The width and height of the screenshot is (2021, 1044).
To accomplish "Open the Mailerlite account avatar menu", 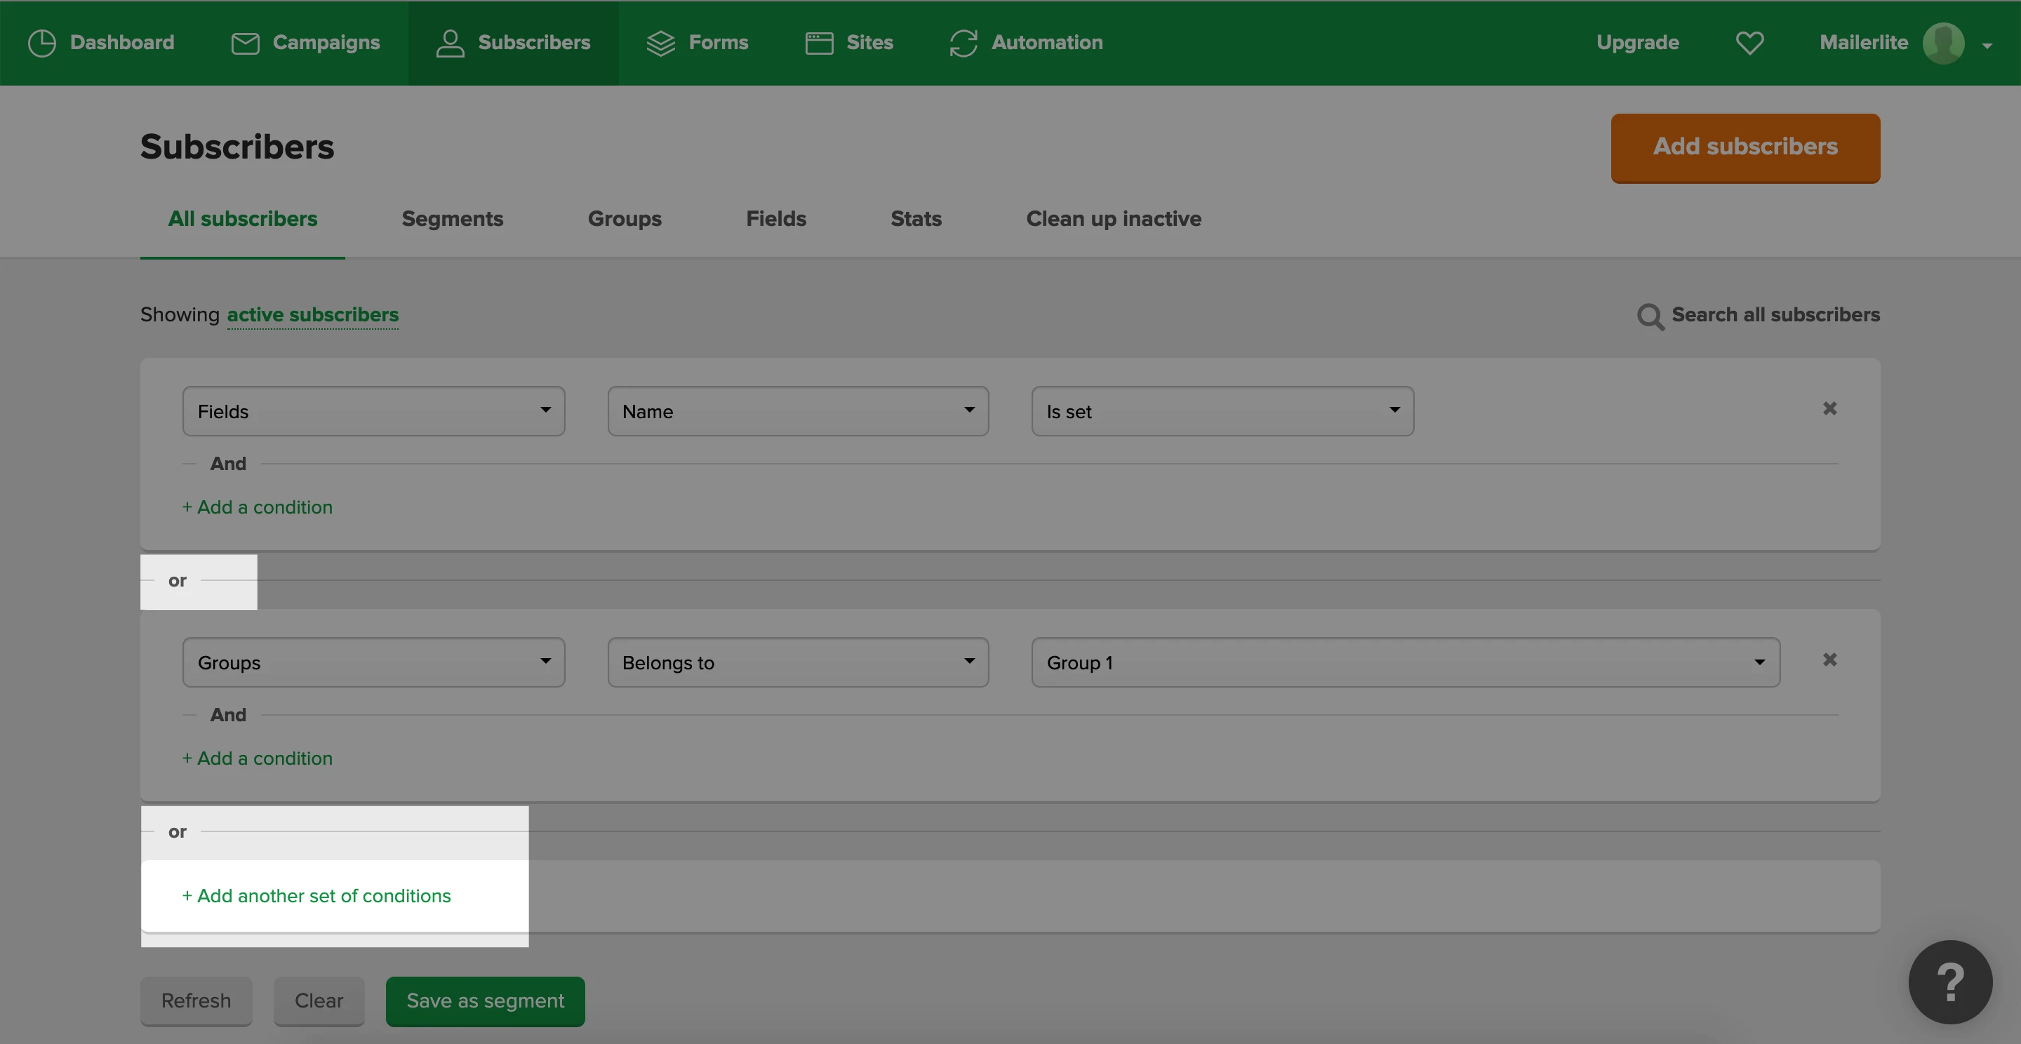I will click(1943, 43).
